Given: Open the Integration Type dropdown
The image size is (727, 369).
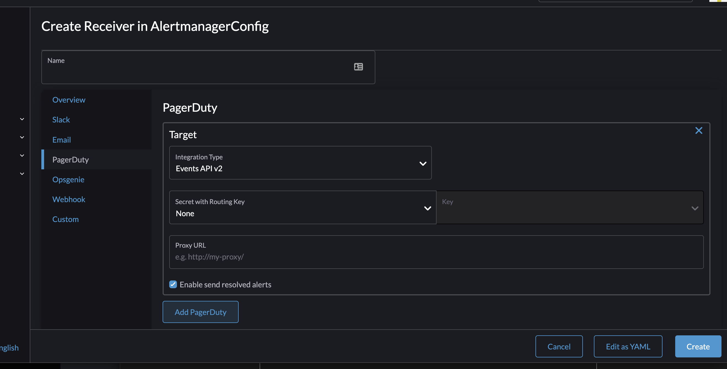Looking at the screenshot, I should [423, 164].
